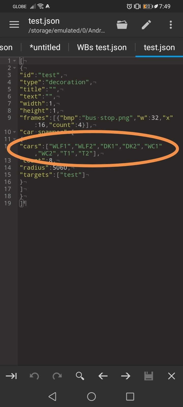Save file with the floppy disk icon
This screenshot has width=183, height=407.
point(149,376)
